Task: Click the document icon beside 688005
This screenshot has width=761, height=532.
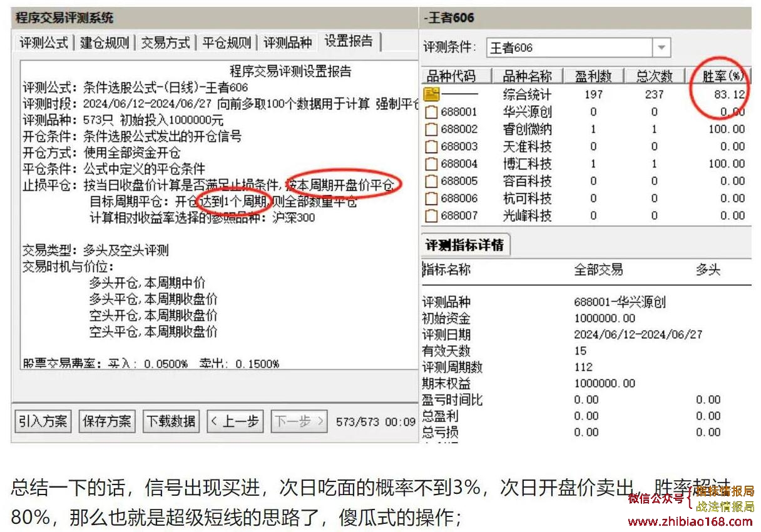Action: pos(431,181)
